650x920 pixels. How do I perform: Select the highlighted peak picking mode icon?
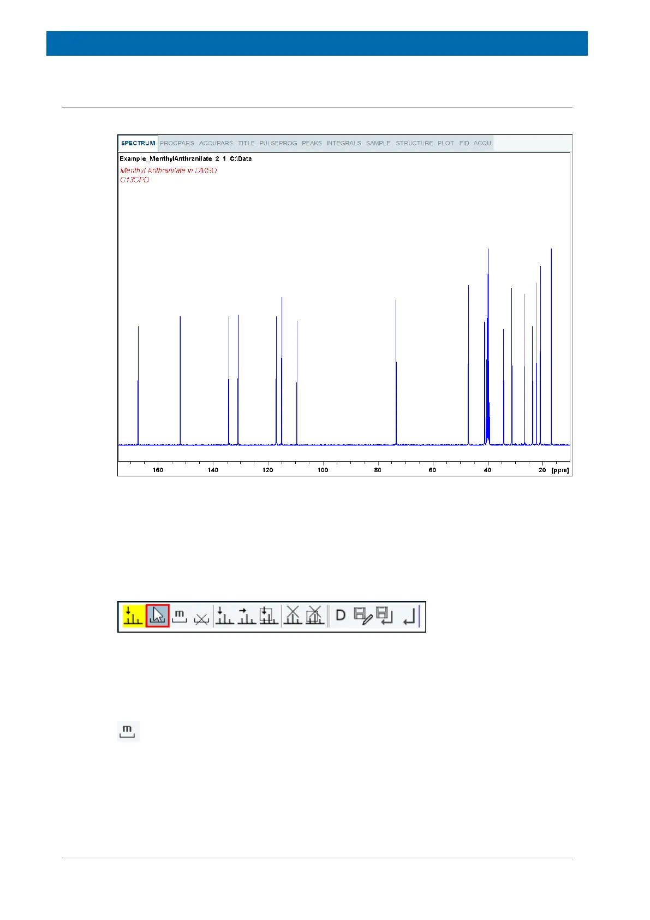[x=133, y=616]
